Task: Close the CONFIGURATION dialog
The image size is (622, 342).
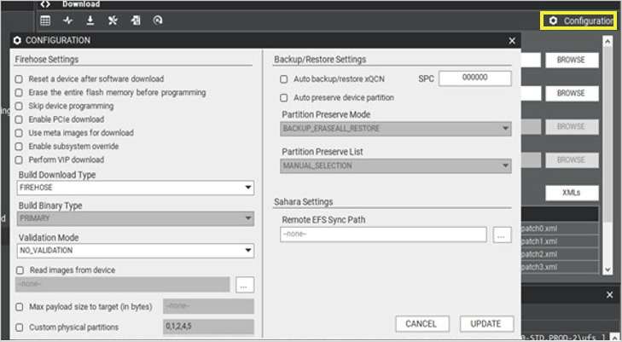Action: pyautogui.click(x=512, y=41)
